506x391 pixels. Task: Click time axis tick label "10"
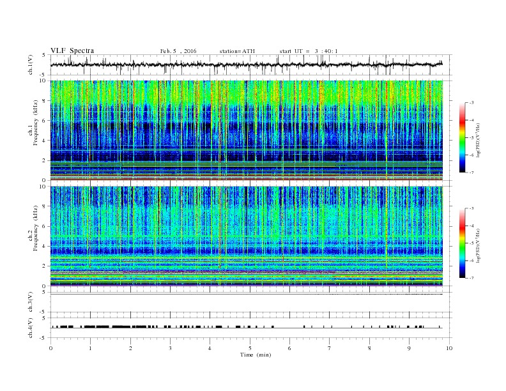[449, 348]
